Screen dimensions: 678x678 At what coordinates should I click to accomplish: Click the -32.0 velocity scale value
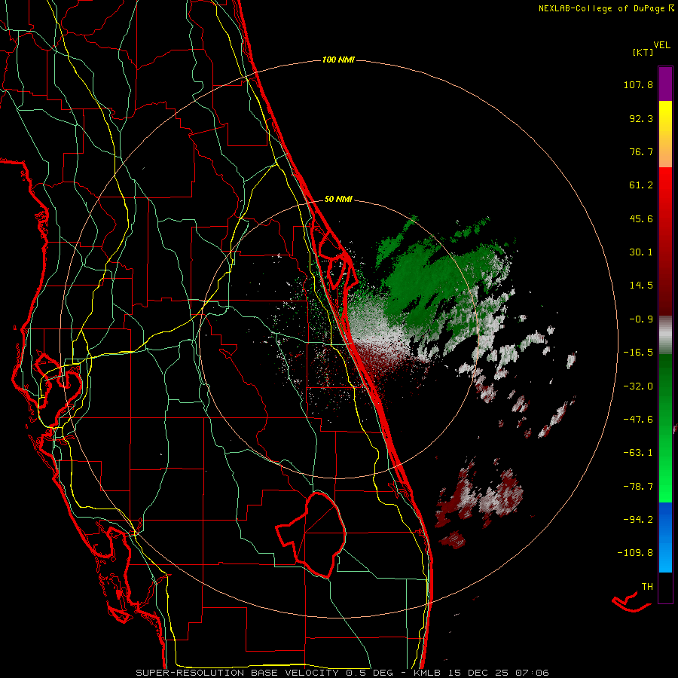pyautogui.click(x=638, y=386)
